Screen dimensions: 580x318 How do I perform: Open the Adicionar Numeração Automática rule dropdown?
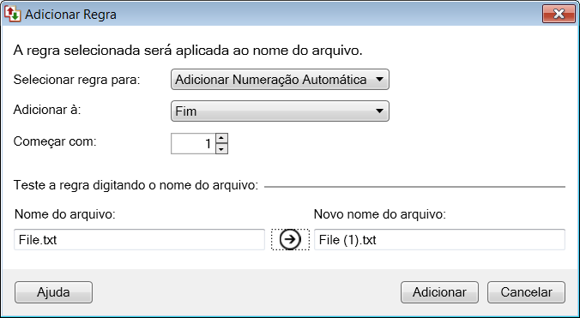click(280, 80)
